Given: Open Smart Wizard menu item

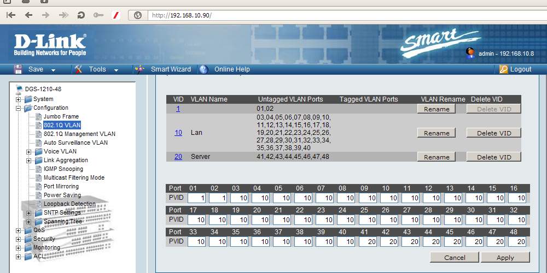Looking at the screenshot, I should point(171,69).
